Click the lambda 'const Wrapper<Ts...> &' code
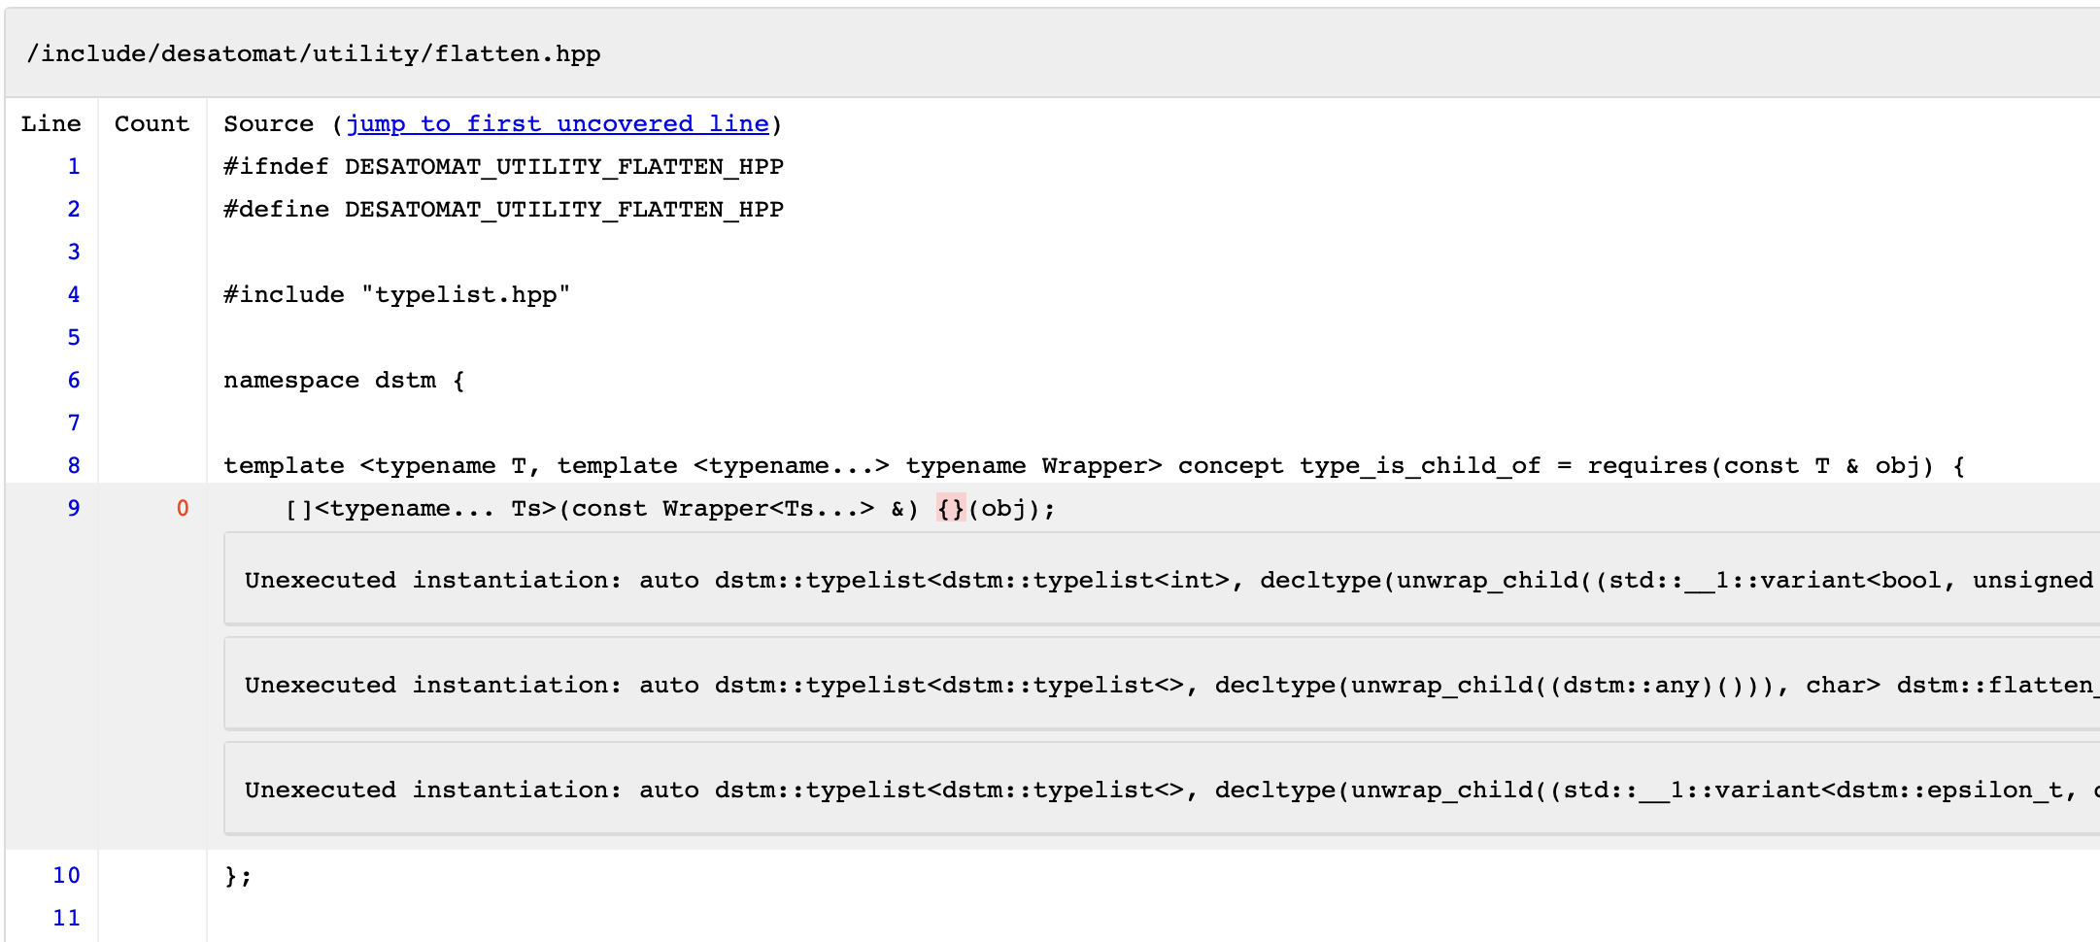This screenshot has height=942, width=2100. [x=738, y=508]
